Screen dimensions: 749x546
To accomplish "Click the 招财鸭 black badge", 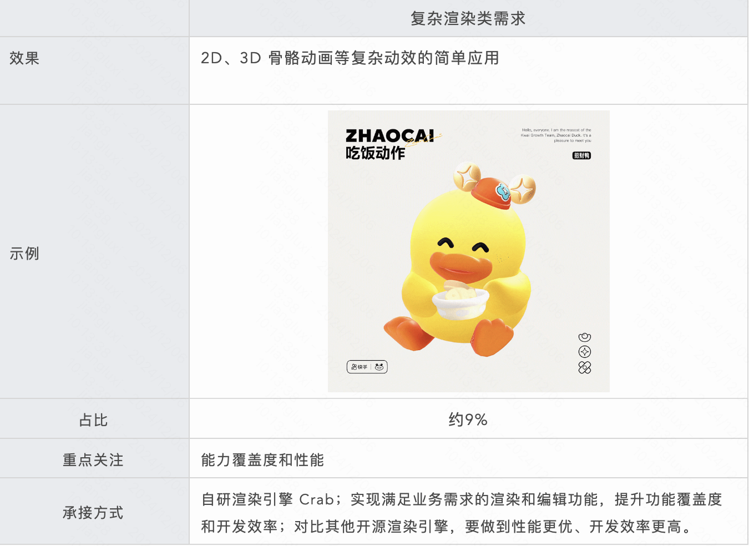I will click(581, 155).
